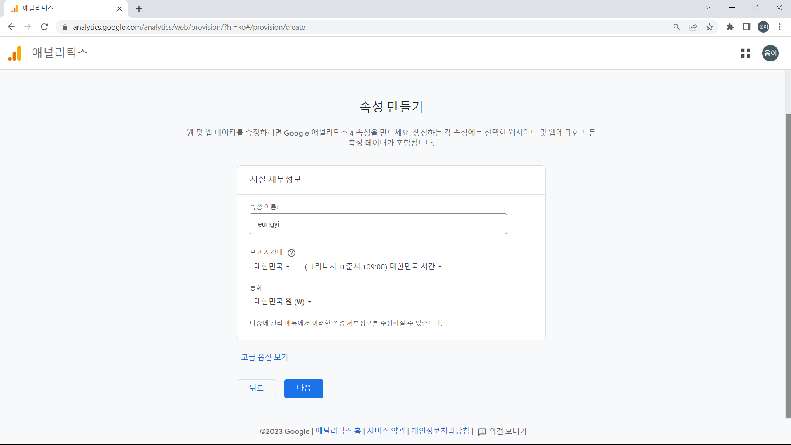This screenshot has height=445, width=791.
Task: Click the 다음 button
Action: [x=303, y=388]
